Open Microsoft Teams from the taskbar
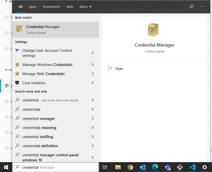 coord(168,167)
